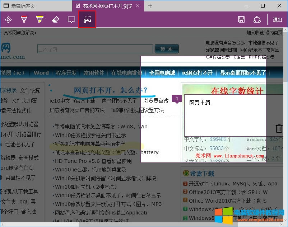Screen dimensions: 288x227
Task: Select the highlighter tool
Action: (x=40, y=20)
